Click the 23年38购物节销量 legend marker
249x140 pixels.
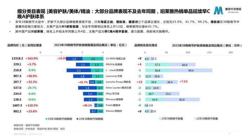(160, 119)
